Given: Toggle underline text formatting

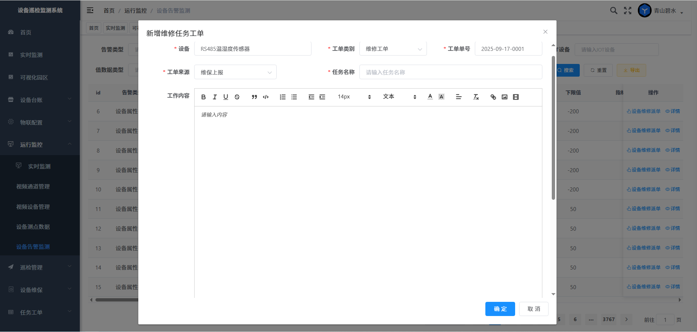Looking at the screenshot, I should click(226, 97).
